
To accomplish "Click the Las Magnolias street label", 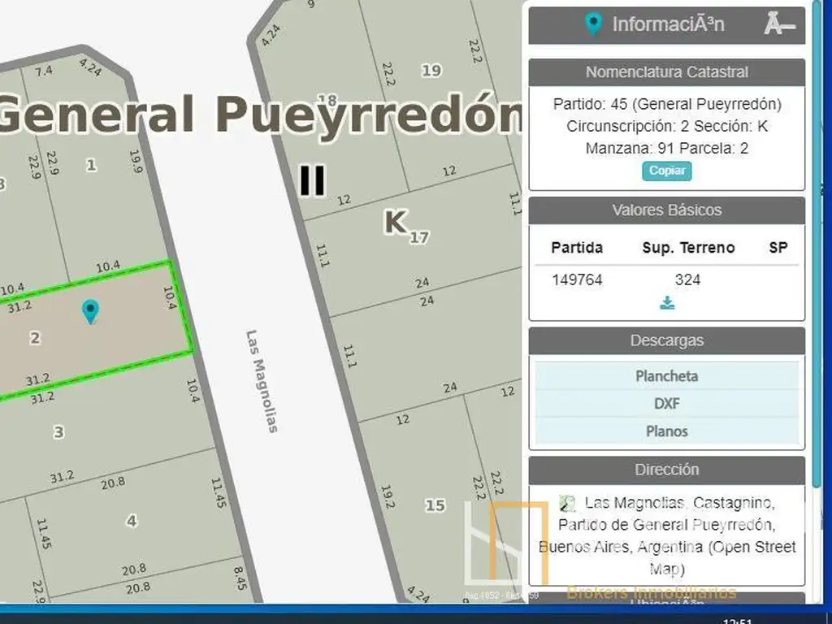I will [262, 380].
